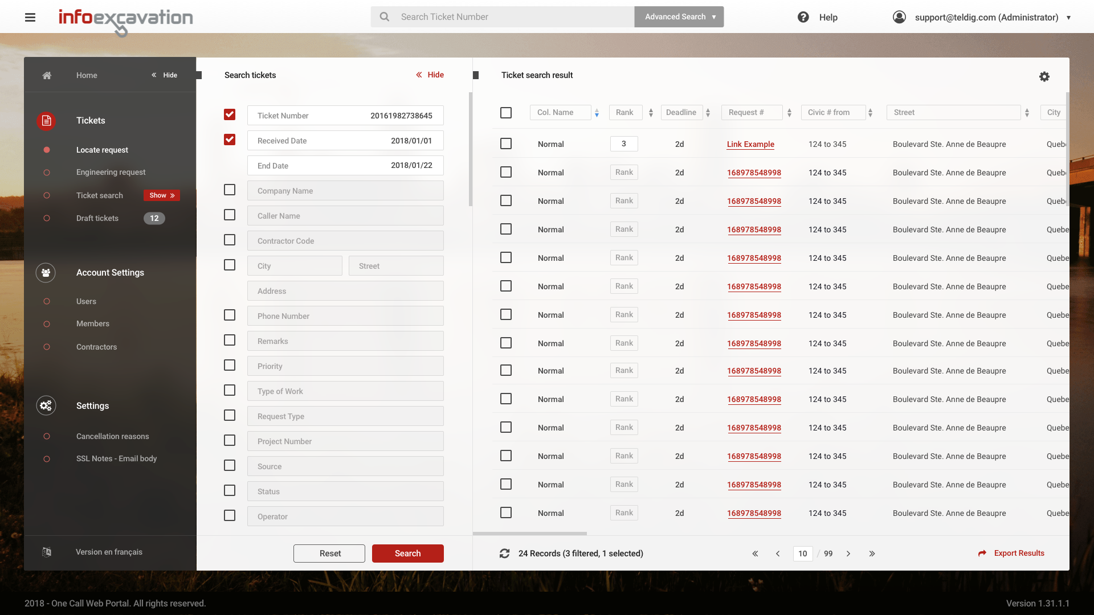Uncheck the Ticket Number checkbox

[x=230, y=114]
